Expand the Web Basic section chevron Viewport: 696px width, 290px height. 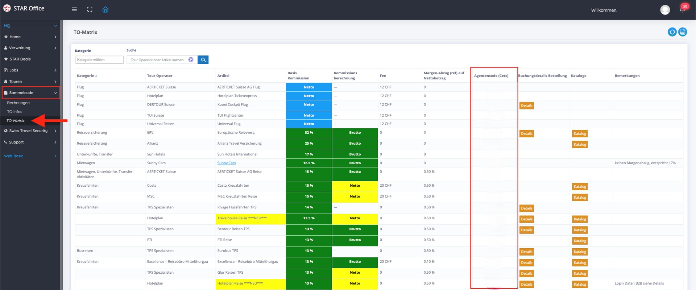[55, 156]
